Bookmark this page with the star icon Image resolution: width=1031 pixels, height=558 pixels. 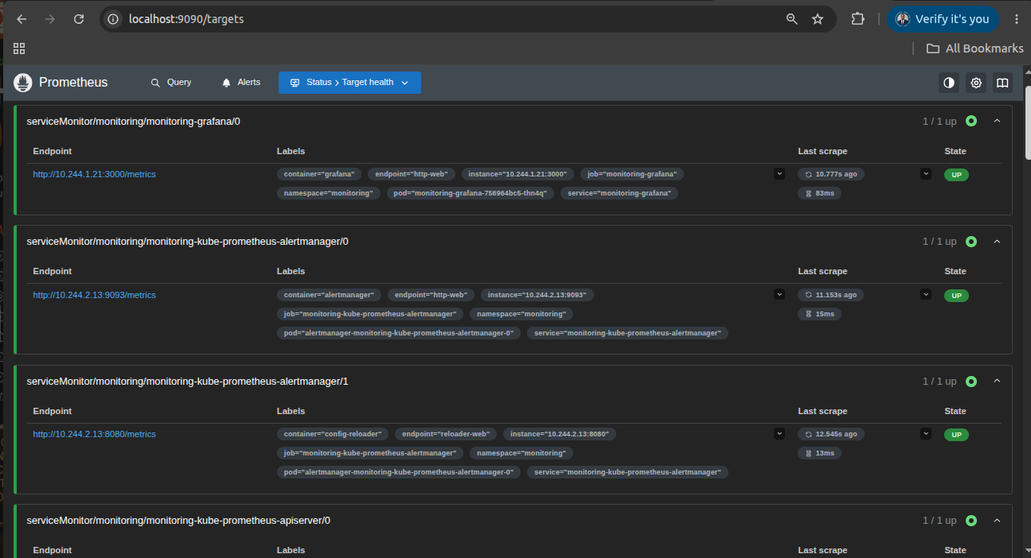(x=818, y=19)
